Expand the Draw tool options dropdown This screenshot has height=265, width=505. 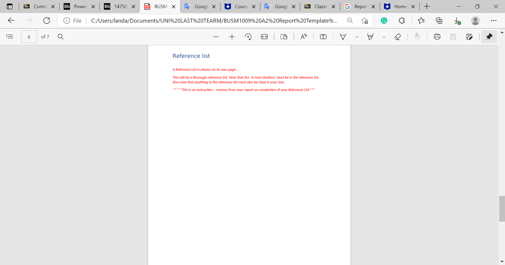pyautogui.click(x=357, y=37)
